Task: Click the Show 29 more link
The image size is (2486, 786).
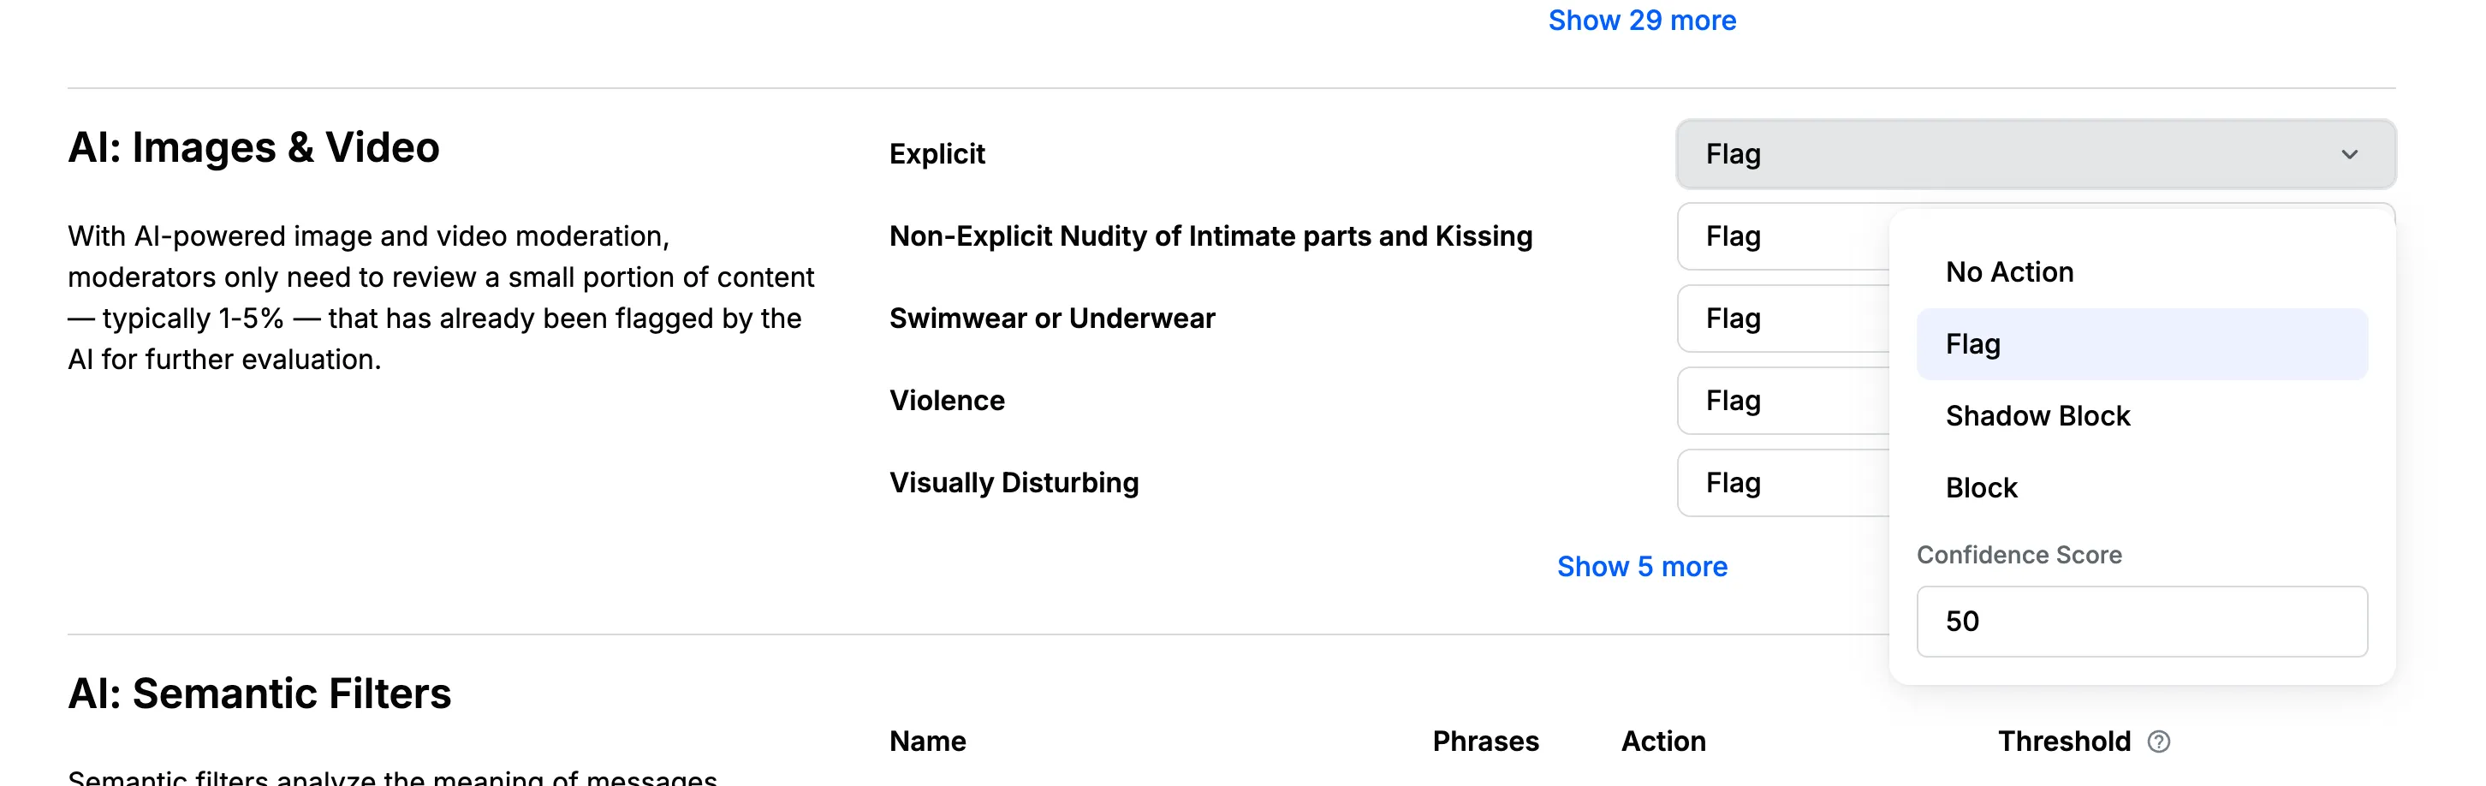Action: point(1642,21)
